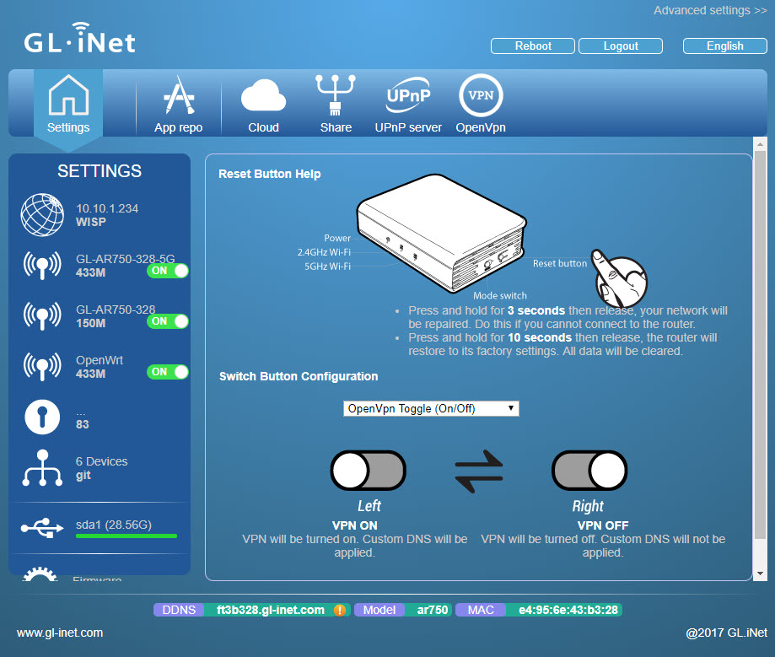
Task: Click the Reboot button
Action: click(x=533, y=46)
